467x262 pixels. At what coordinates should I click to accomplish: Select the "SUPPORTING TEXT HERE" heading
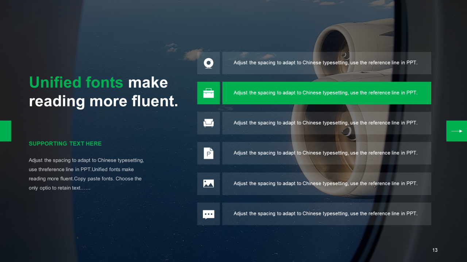65,143
